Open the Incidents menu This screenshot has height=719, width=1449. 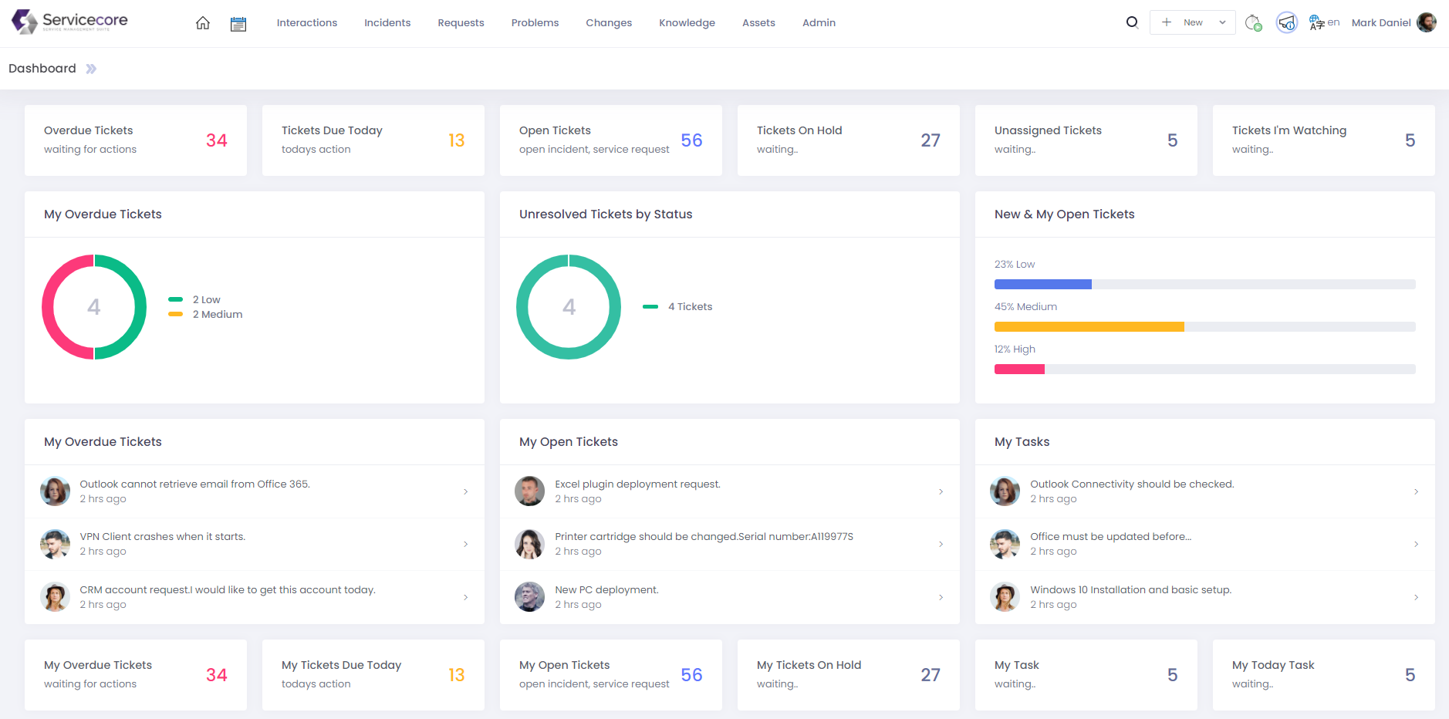point(387,22)
